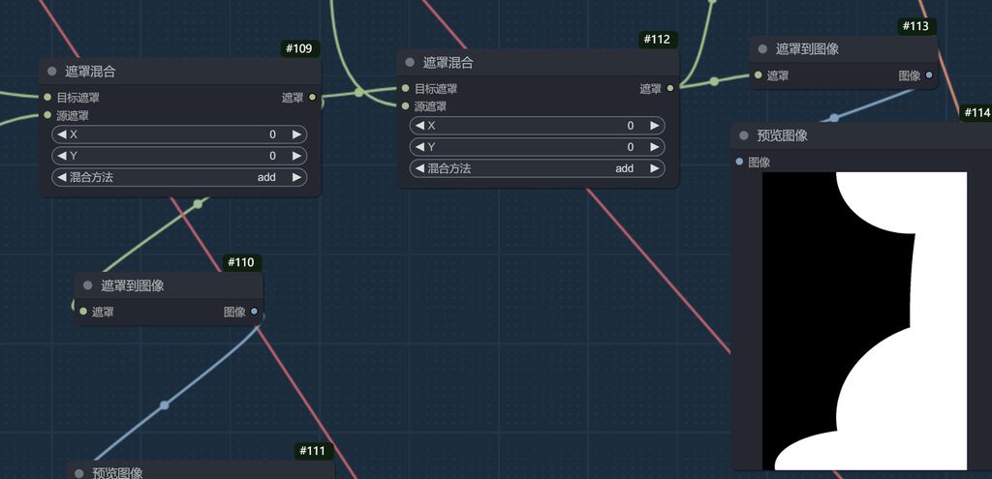Click the 图像 input port on the 预览图像 node #114
Viewport: 992px width, 479px height.
(x=740, y=162)
